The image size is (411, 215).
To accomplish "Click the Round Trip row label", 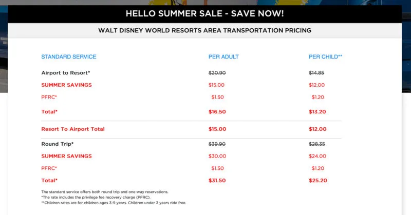I will pyautogui.click(x=58, y=144).
